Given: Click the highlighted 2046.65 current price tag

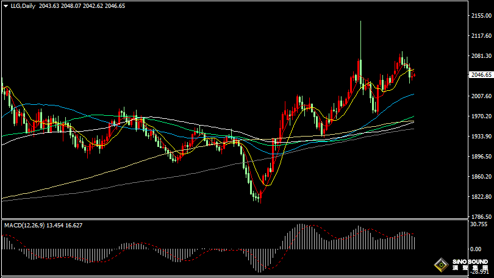Looking at the screenshot, I should (x=481, y=75).
